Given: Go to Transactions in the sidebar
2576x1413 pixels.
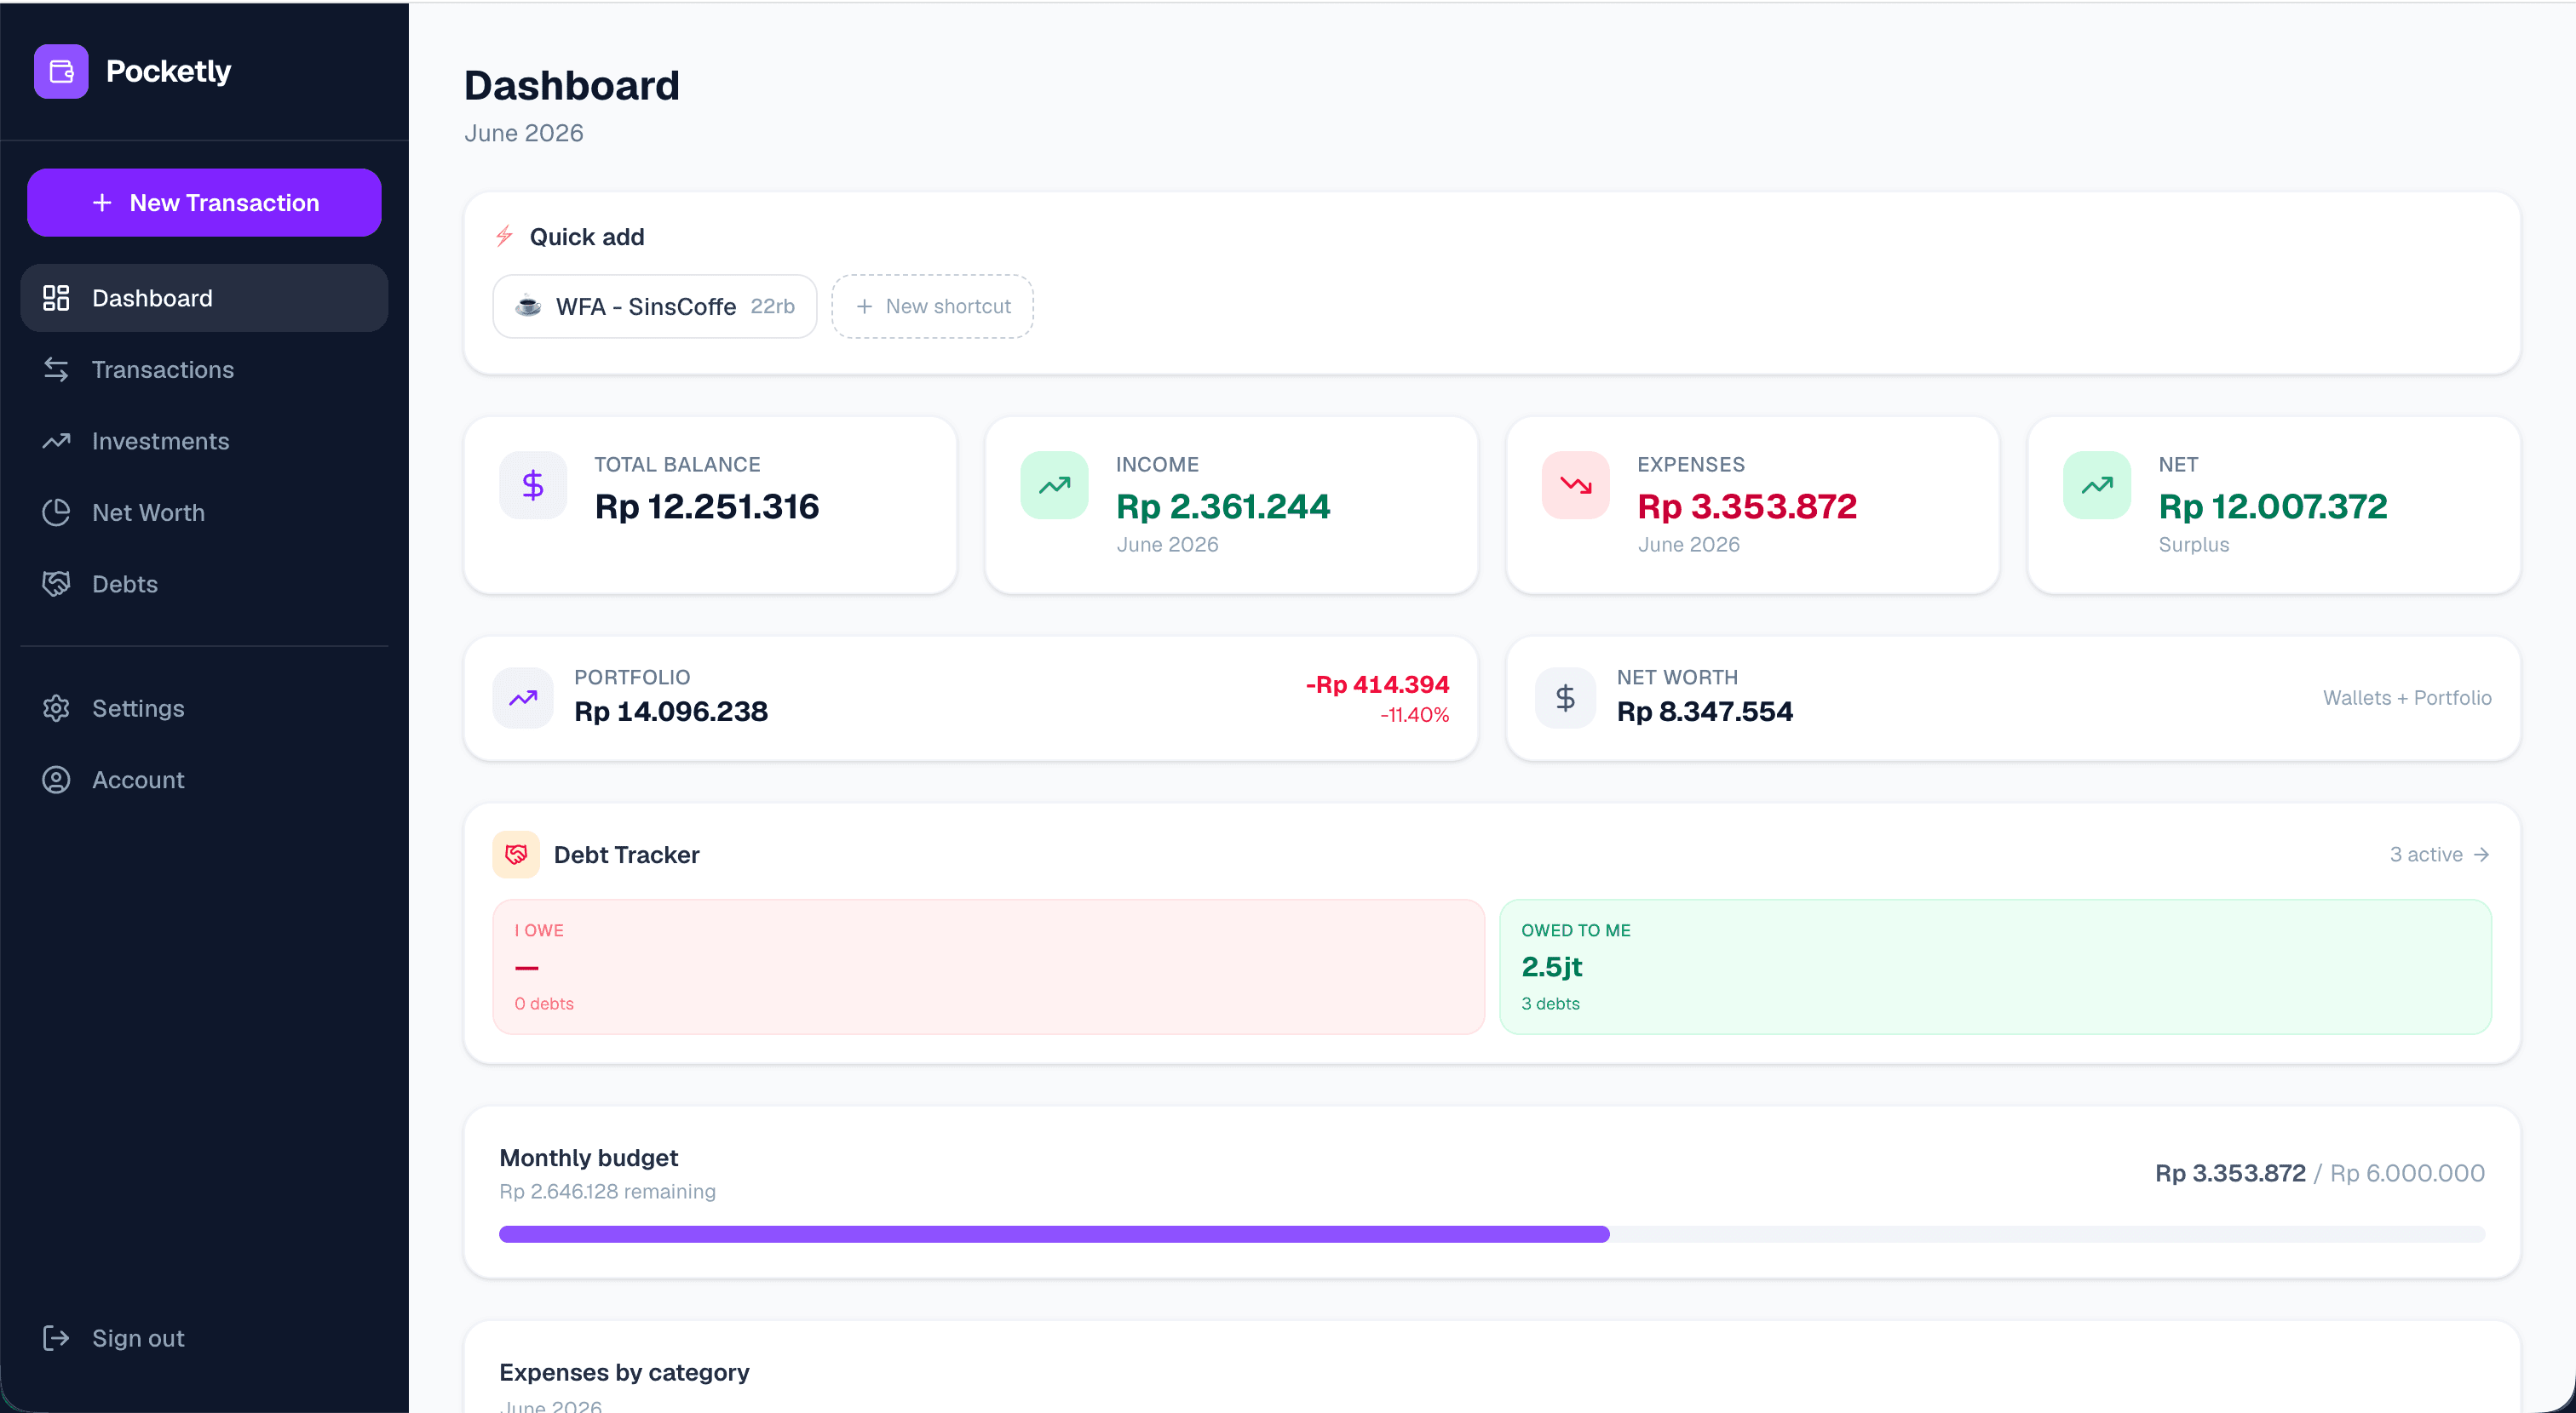Looking at the screenshot, I should pos(204,369).
